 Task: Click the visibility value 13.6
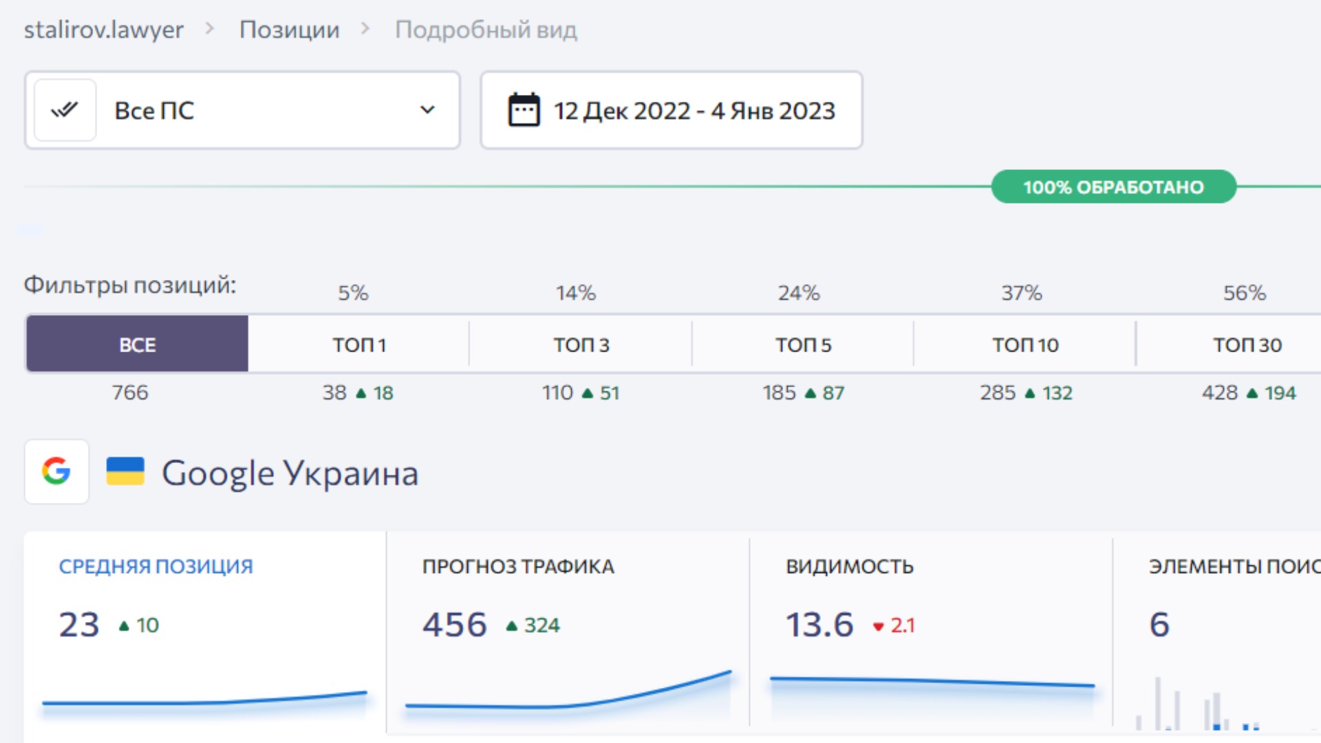click(x=819, y=625)
